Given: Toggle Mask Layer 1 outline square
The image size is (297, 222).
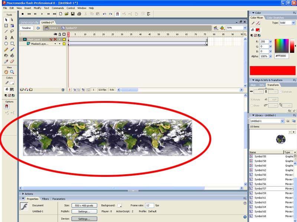Looking at the screenshot, I should point(64,40).
